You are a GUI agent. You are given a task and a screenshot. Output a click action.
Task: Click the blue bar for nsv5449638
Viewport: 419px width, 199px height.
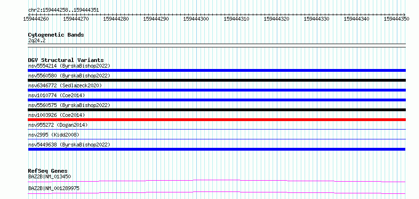point(217,149)
